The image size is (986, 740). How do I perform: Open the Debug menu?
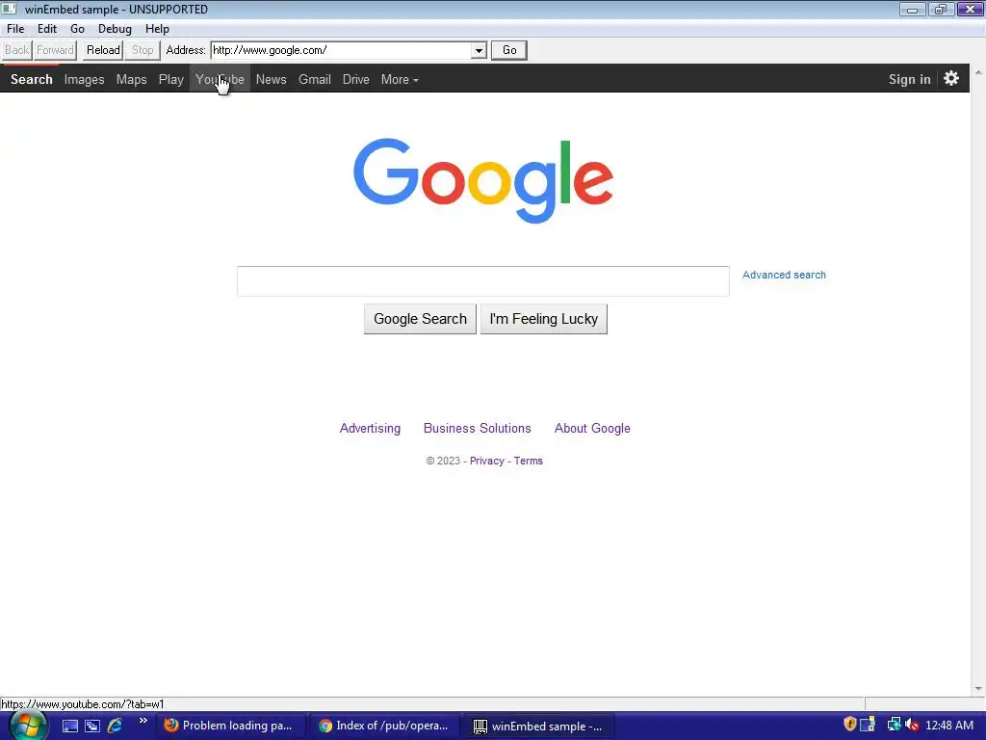[x=115, y=29]
